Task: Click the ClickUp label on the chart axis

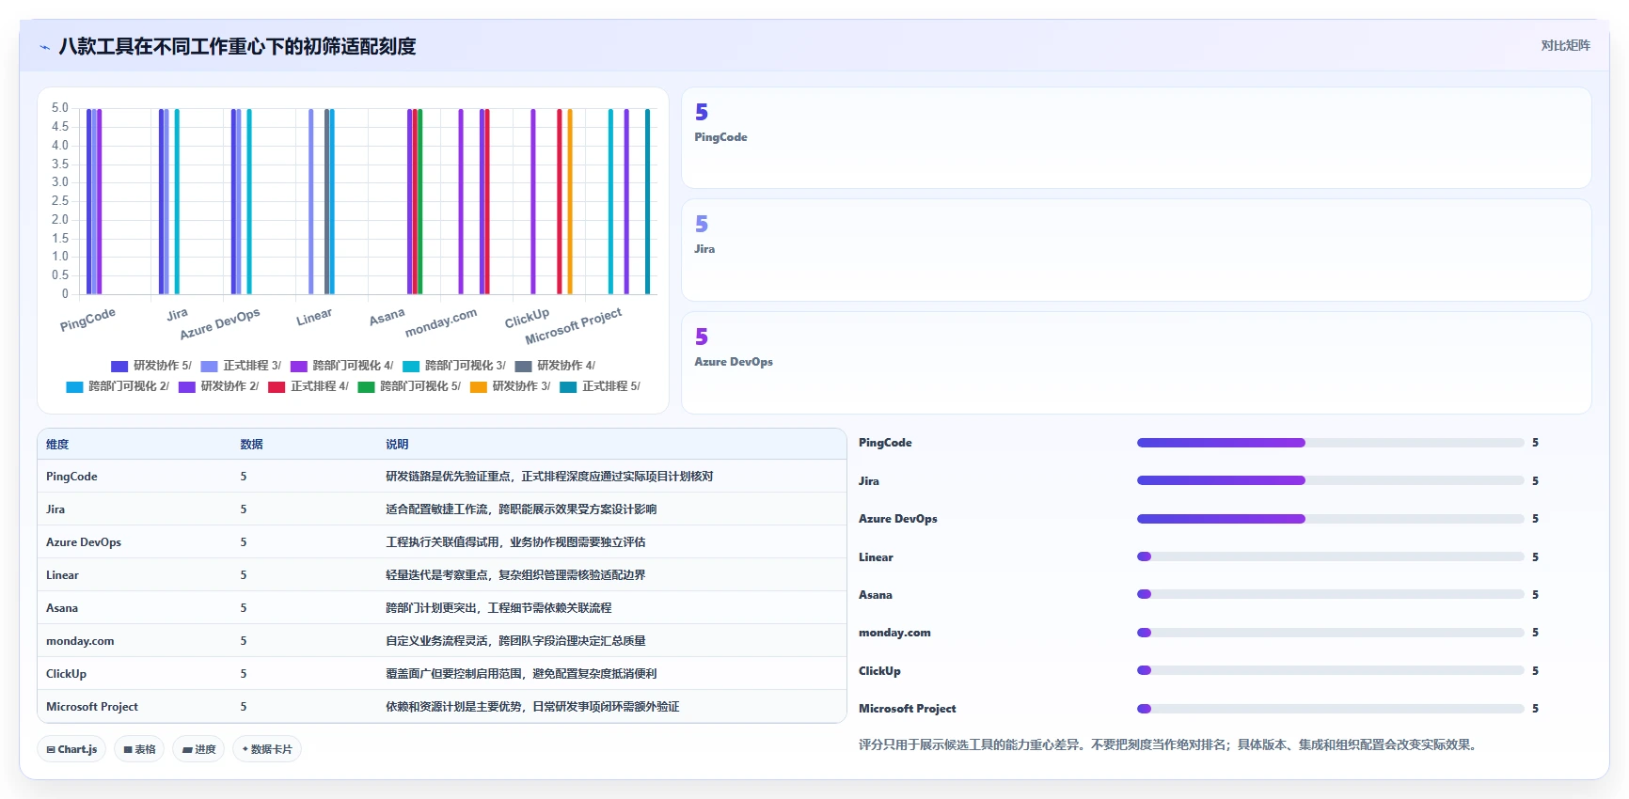Action: [x=527, y=319]
